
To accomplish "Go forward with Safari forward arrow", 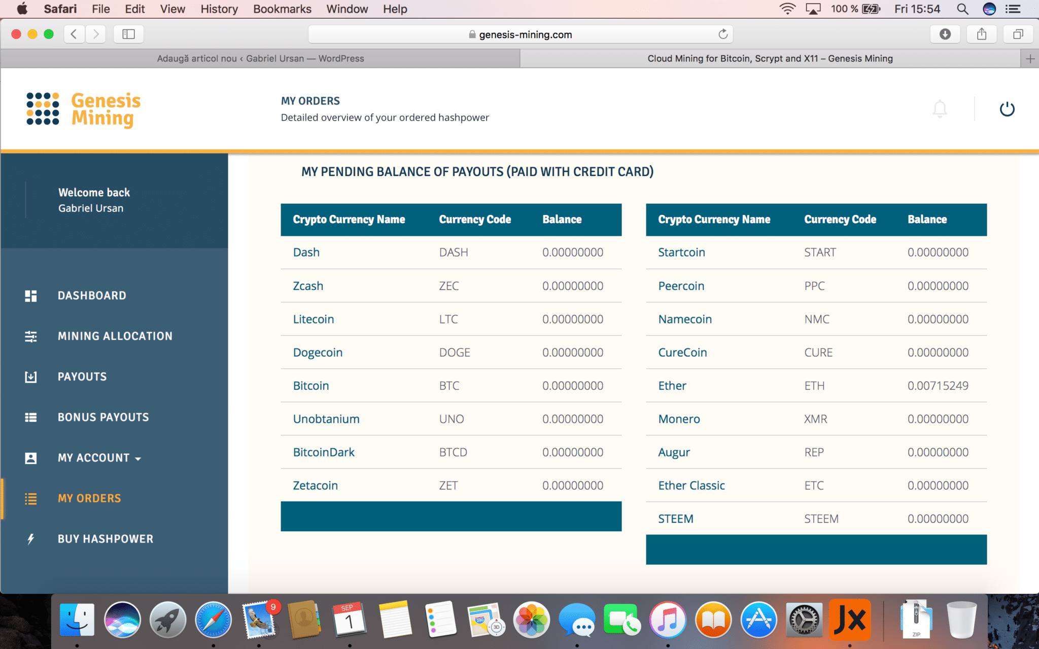I will 95,34.
